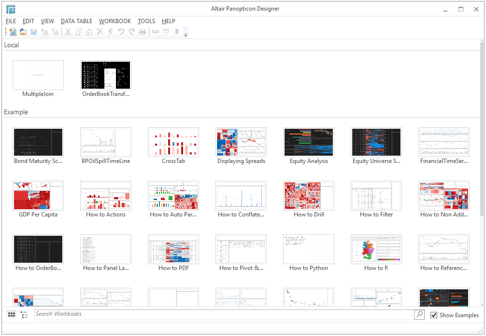Screen dimensions: 486x336
Task: Open the TOOLS menu
Action: [146, 21]
